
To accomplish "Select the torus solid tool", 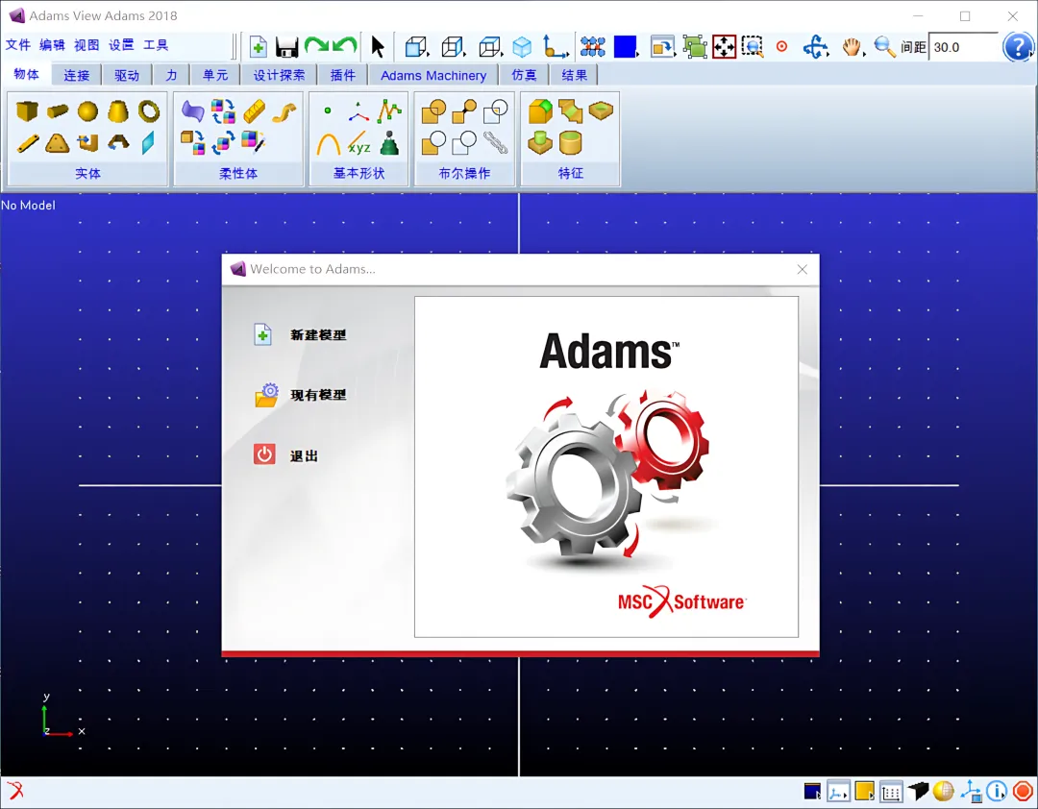I will (x=149, y=110).
